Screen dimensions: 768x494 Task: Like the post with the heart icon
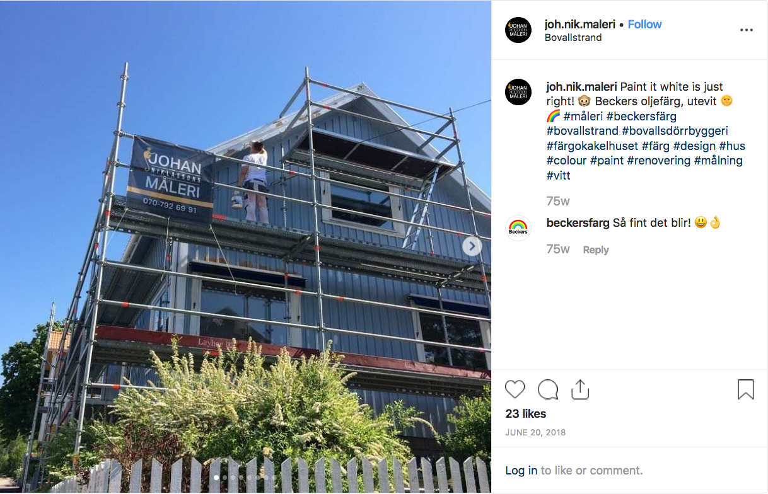point(515,389)
